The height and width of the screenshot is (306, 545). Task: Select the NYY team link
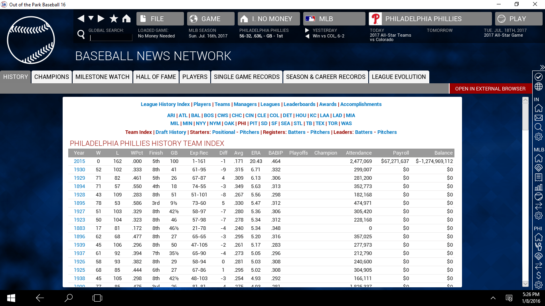(201, 124)
